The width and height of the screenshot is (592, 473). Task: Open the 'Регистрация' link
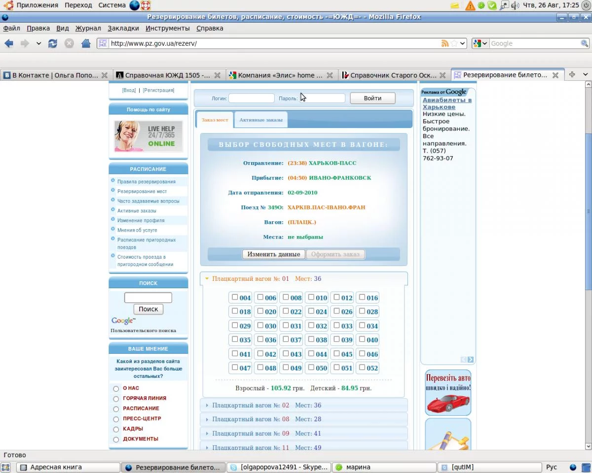tap(159, 90)
